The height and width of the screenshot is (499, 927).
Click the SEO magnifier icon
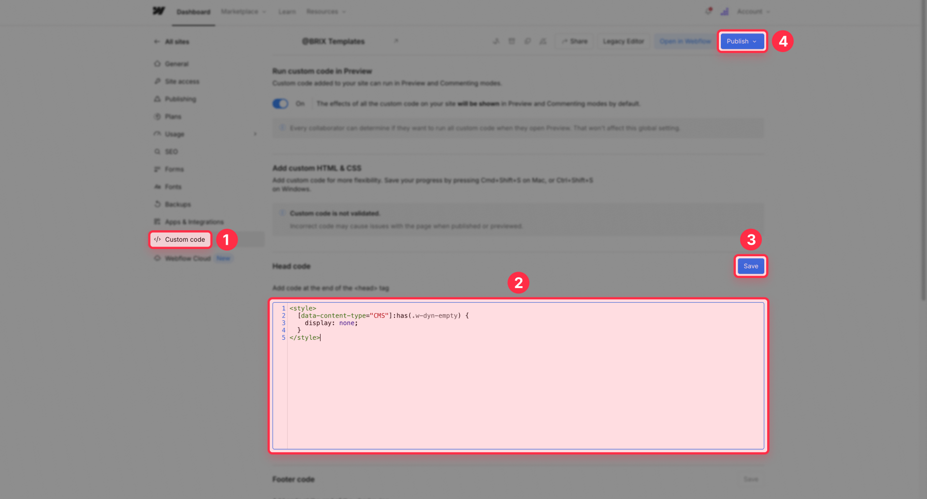[157, 152]
